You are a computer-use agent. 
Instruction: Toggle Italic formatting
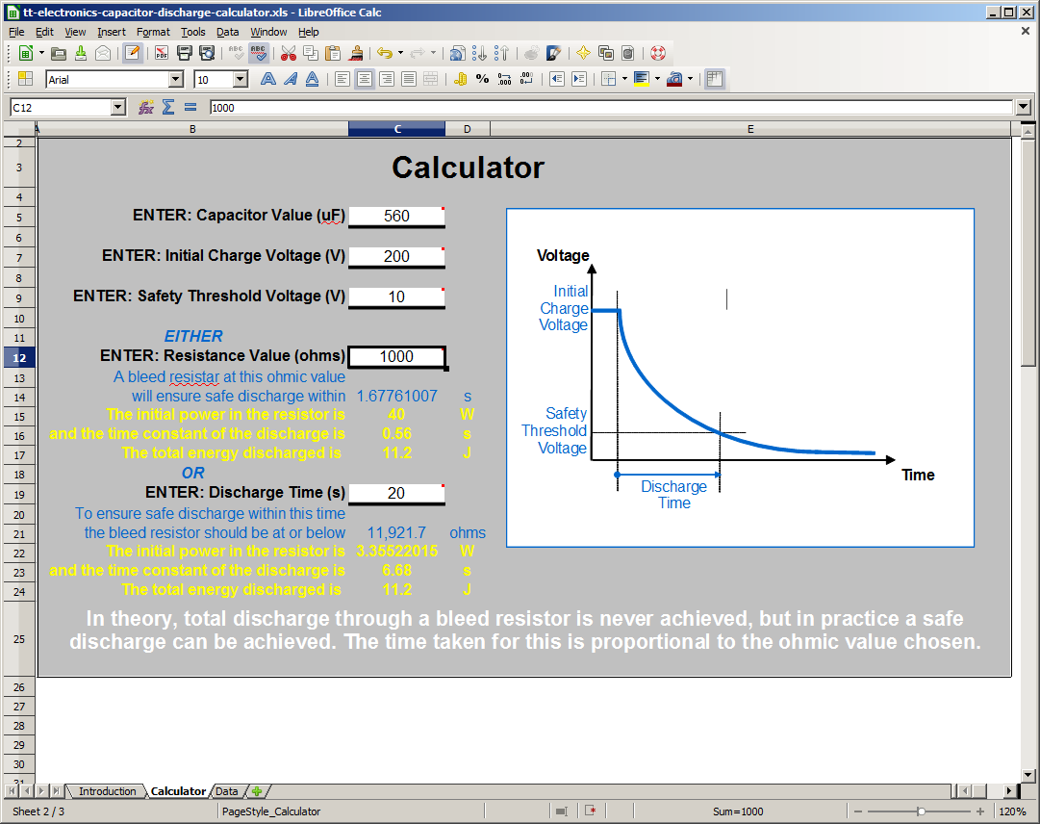pos(290,79)
